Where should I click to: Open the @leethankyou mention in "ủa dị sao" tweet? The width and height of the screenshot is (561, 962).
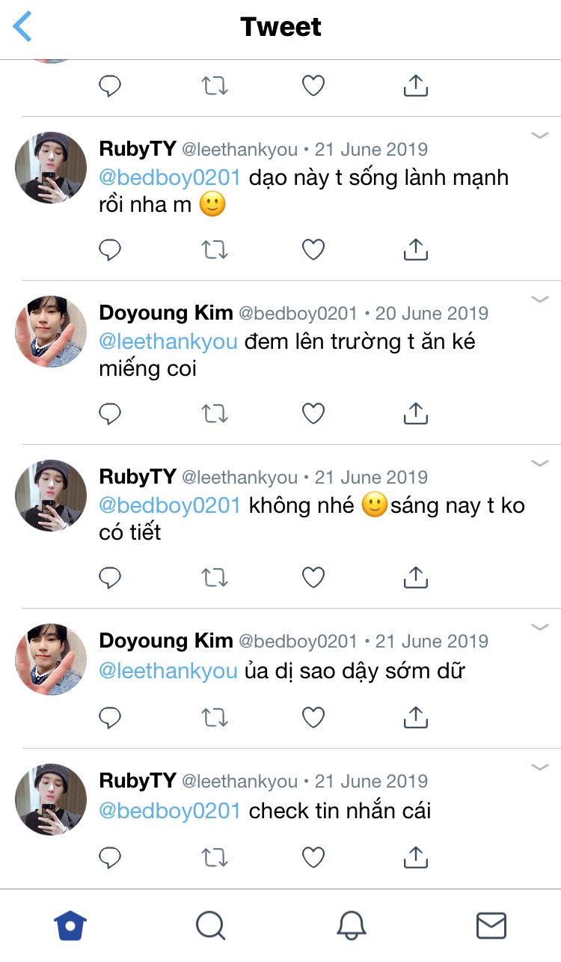(168, 671)
